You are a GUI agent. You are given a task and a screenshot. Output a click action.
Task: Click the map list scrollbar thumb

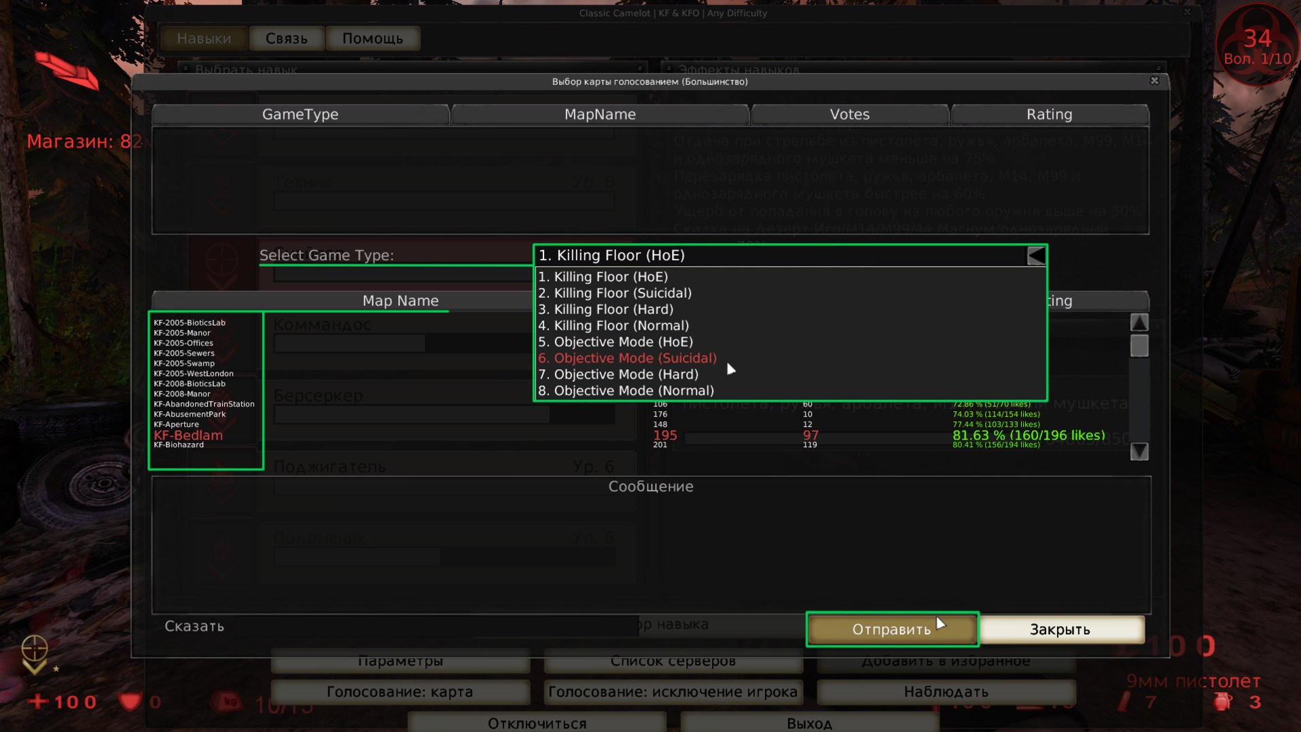1139,346
